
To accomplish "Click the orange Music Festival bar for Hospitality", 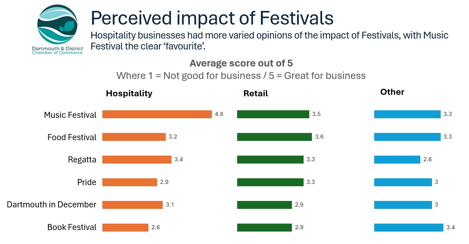I will click(157, 114).
